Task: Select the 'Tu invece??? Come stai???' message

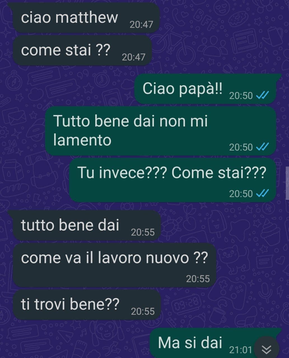Action: [173, 180]
